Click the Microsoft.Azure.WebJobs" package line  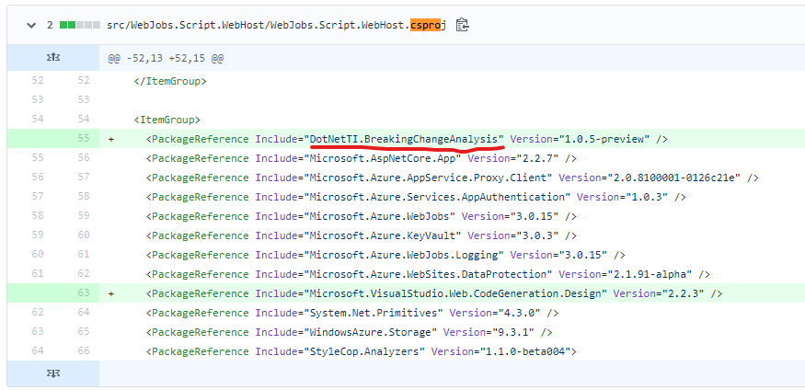pos(361,216)
